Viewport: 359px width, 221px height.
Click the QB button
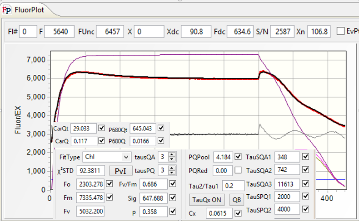(236, 200)
